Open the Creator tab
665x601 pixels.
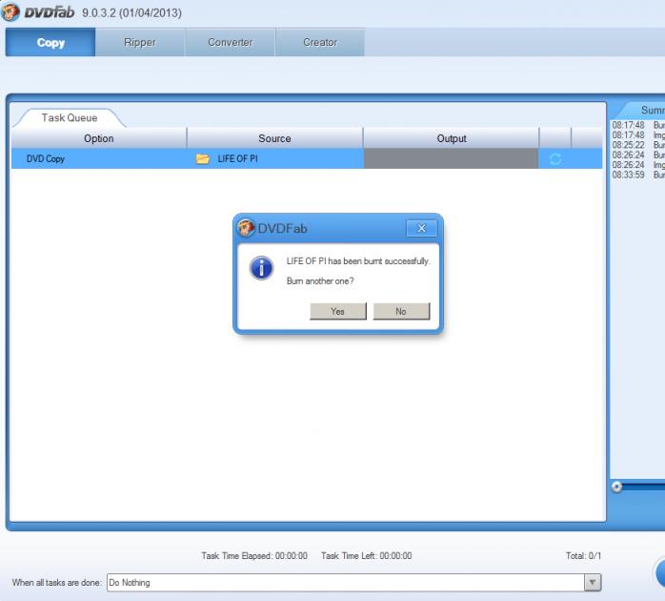(x=320, y=43)
